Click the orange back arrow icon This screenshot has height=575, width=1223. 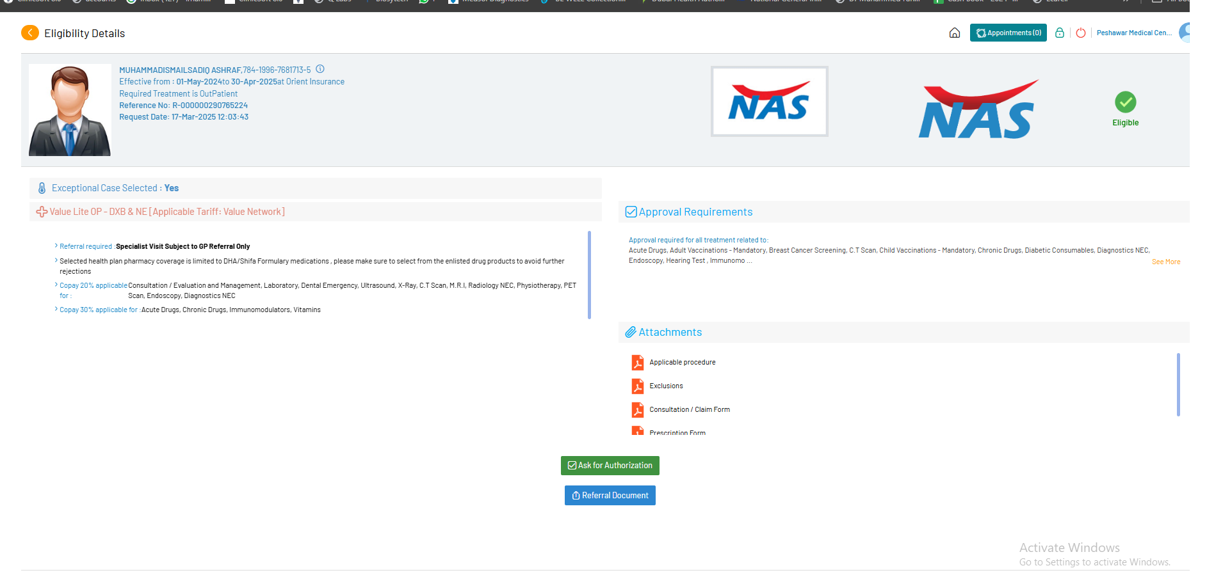[x=30, y=33]
